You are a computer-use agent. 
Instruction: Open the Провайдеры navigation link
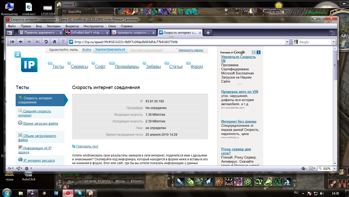click(127, 67)
